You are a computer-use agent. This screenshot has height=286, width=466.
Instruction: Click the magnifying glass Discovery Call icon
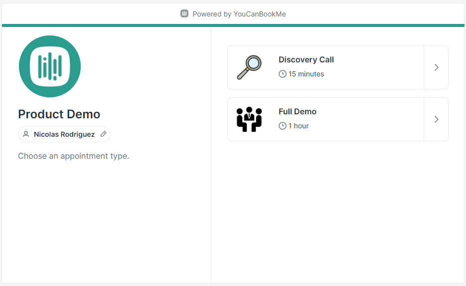pos(249,67)
